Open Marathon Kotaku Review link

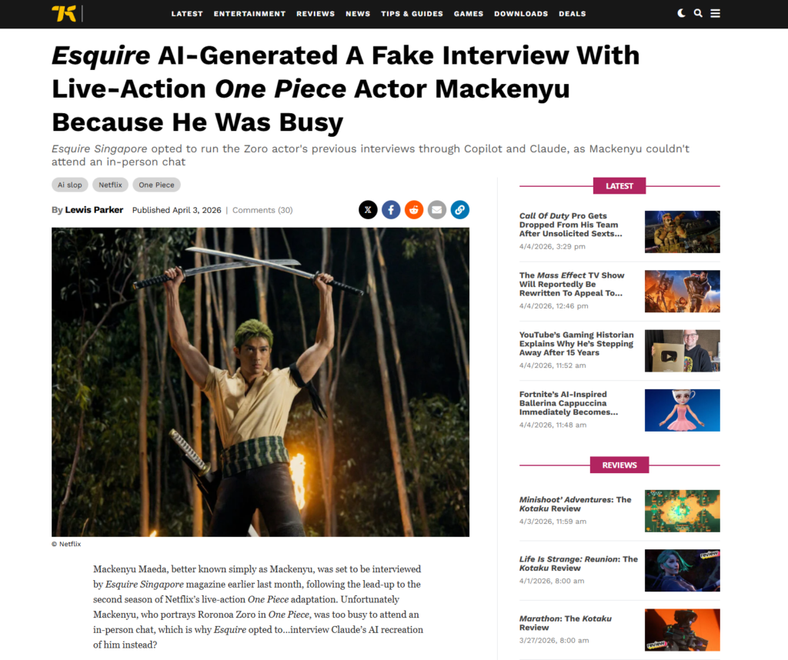[x=566, y=623]
